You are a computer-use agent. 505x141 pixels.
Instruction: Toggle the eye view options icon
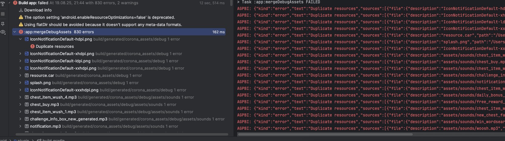[3, 32]
